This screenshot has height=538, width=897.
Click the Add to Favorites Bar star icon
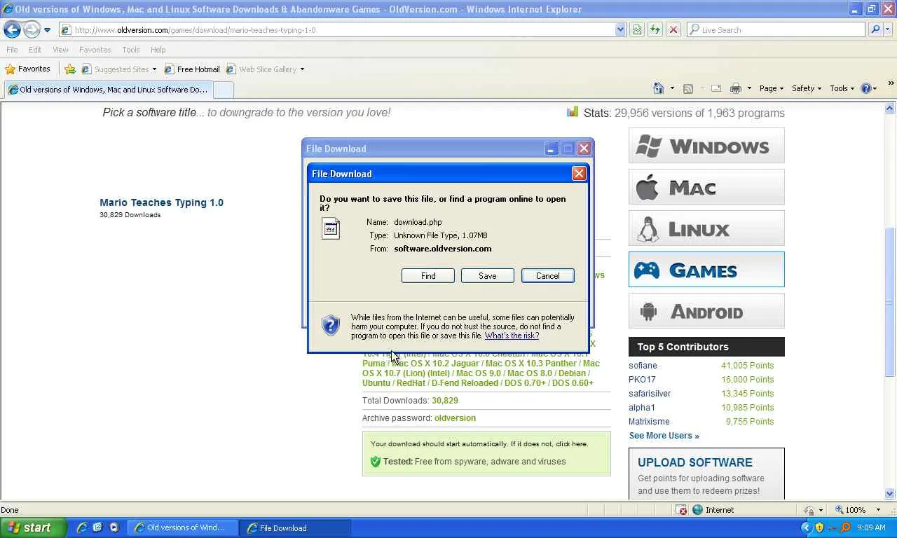point(70,69)
